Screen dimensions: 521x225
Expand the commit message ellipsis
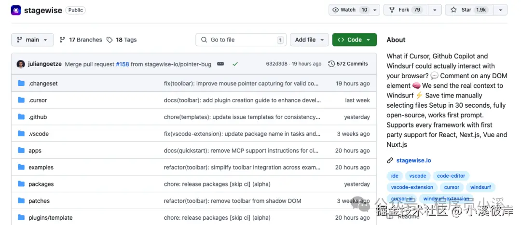[x=220, y=64]
